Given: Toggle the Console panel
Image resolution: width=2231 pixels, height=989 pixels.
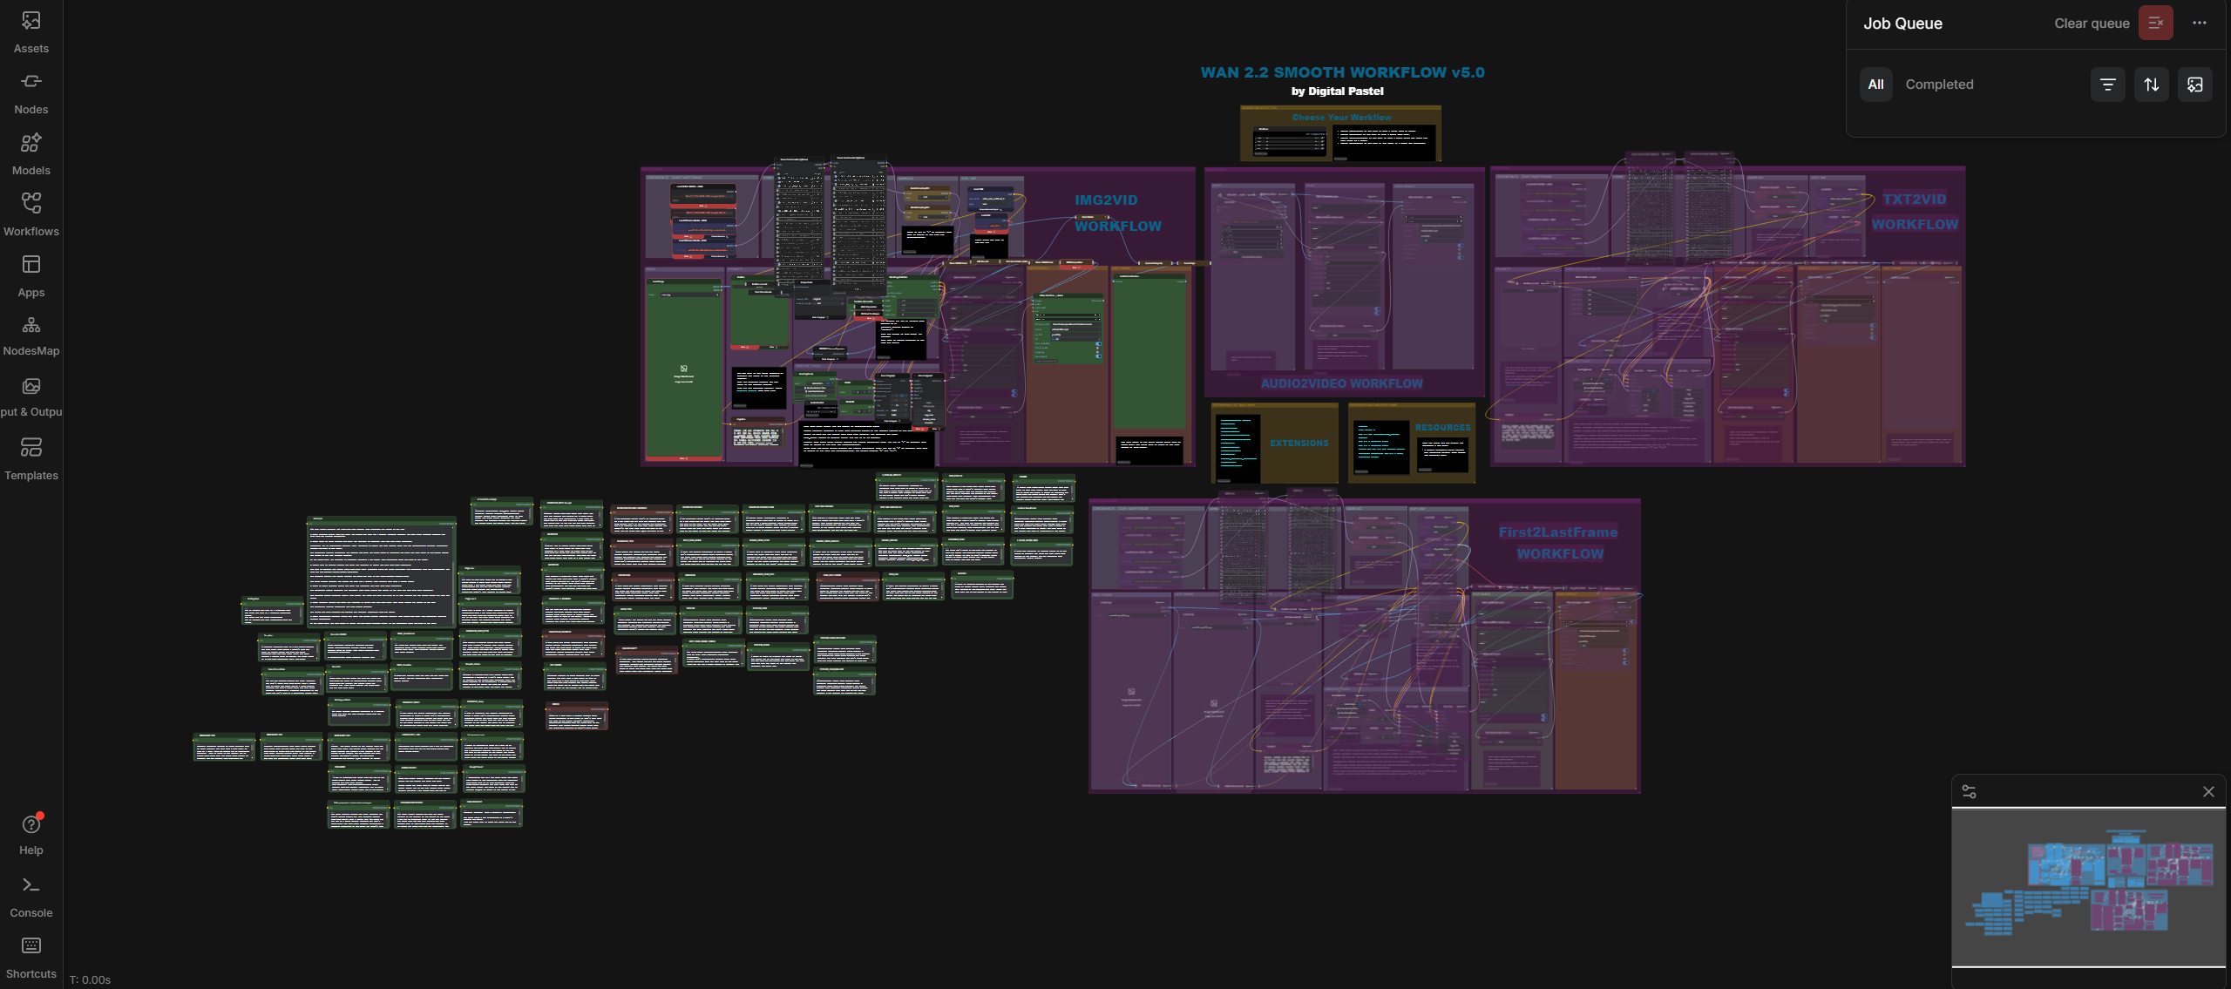Looking at the screenshot, I should pyautogui.click(x=31, y=897).
